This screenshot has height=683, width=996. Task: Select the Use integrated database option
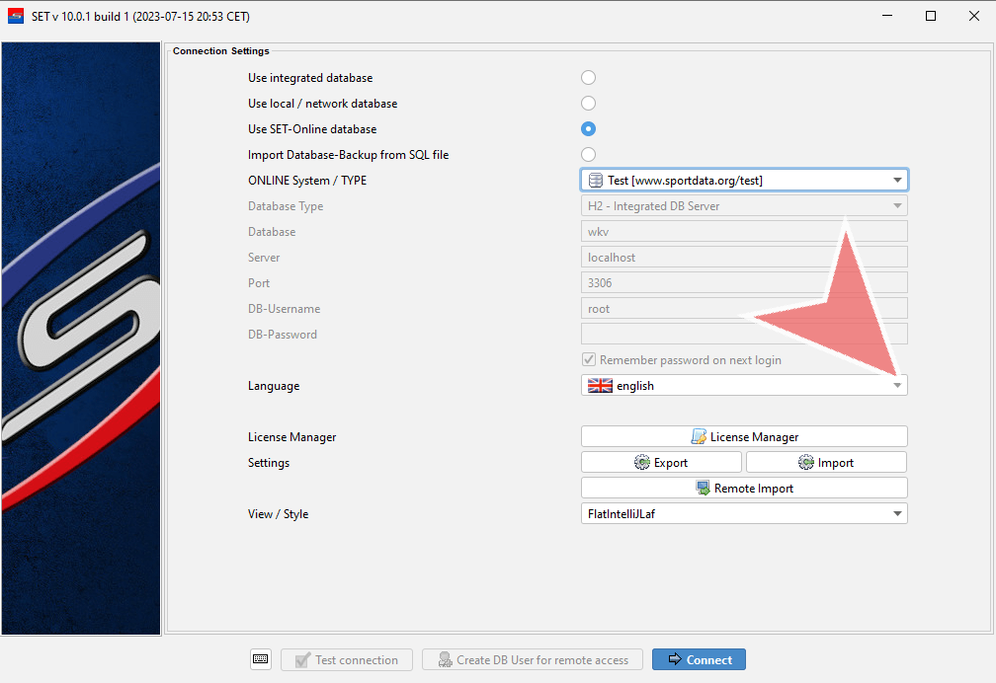point(589,78)
